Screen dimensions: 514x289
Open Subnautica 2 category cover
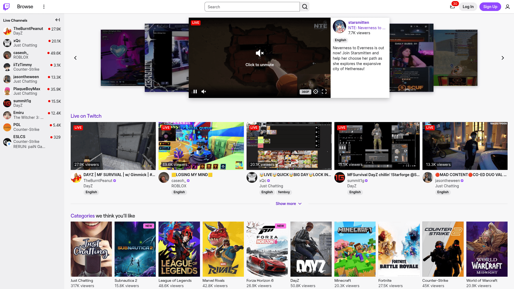point(135,249)
